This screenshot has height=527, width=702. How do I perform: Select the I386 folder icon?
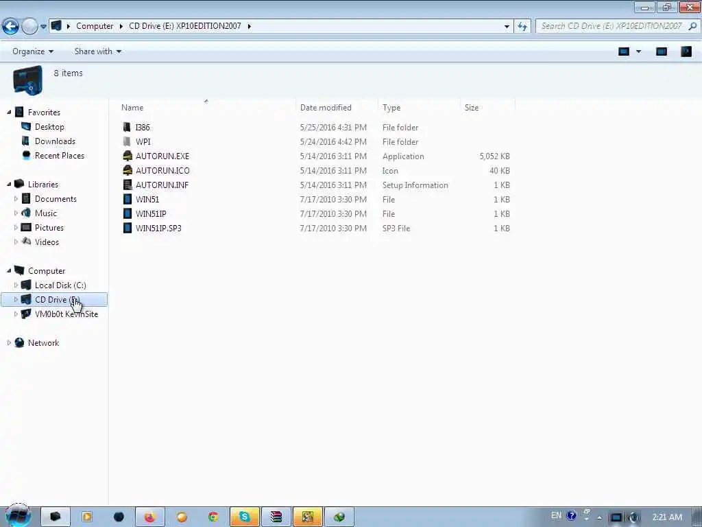(x=127, y=127)
